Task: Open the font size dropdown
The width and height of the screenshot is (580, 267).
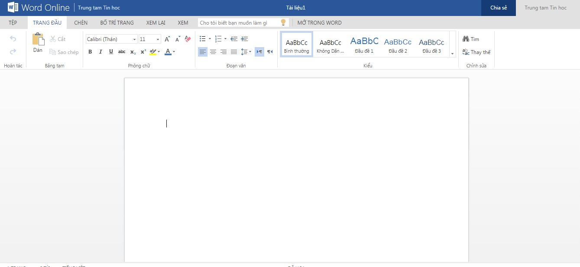Action: [158, 39]
